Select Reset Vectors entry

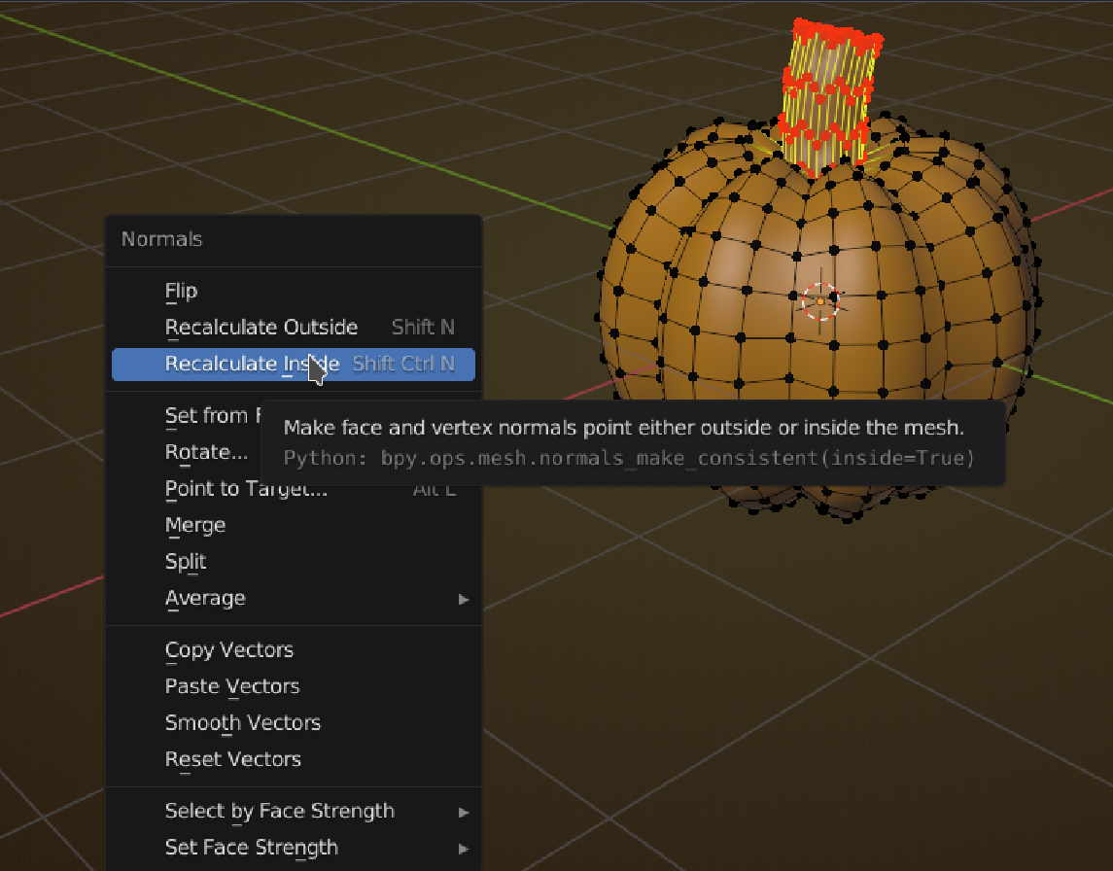[294, 759]
